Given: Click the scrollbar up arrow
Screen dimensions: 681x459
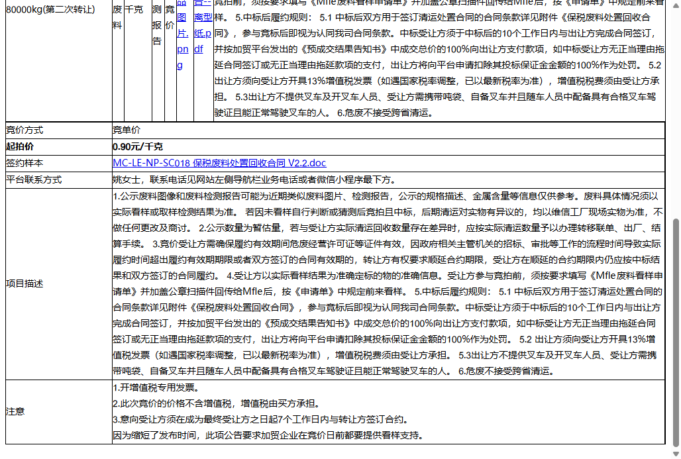Looking at the screenshot, I should tap(676, 5).
